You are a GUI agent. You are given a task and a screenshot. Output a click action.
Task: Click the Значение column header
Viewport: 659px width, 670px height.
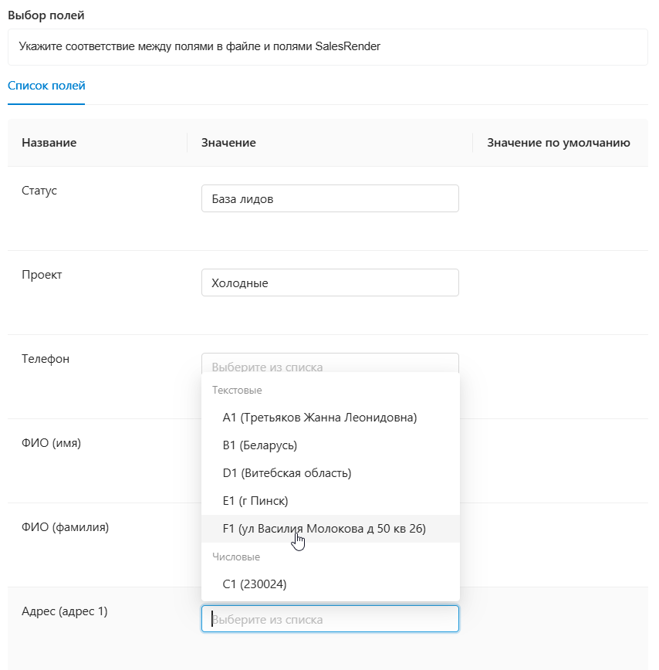(228, 143)
